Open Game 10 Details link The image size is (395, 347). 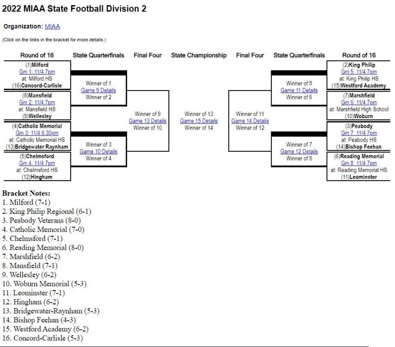point(98,152)
